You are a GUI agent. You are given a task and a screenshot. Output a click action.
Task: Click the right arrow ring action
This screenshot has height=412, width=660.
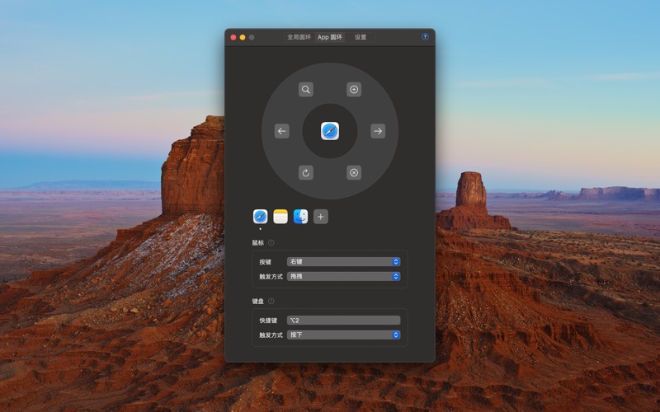point(378,131)
